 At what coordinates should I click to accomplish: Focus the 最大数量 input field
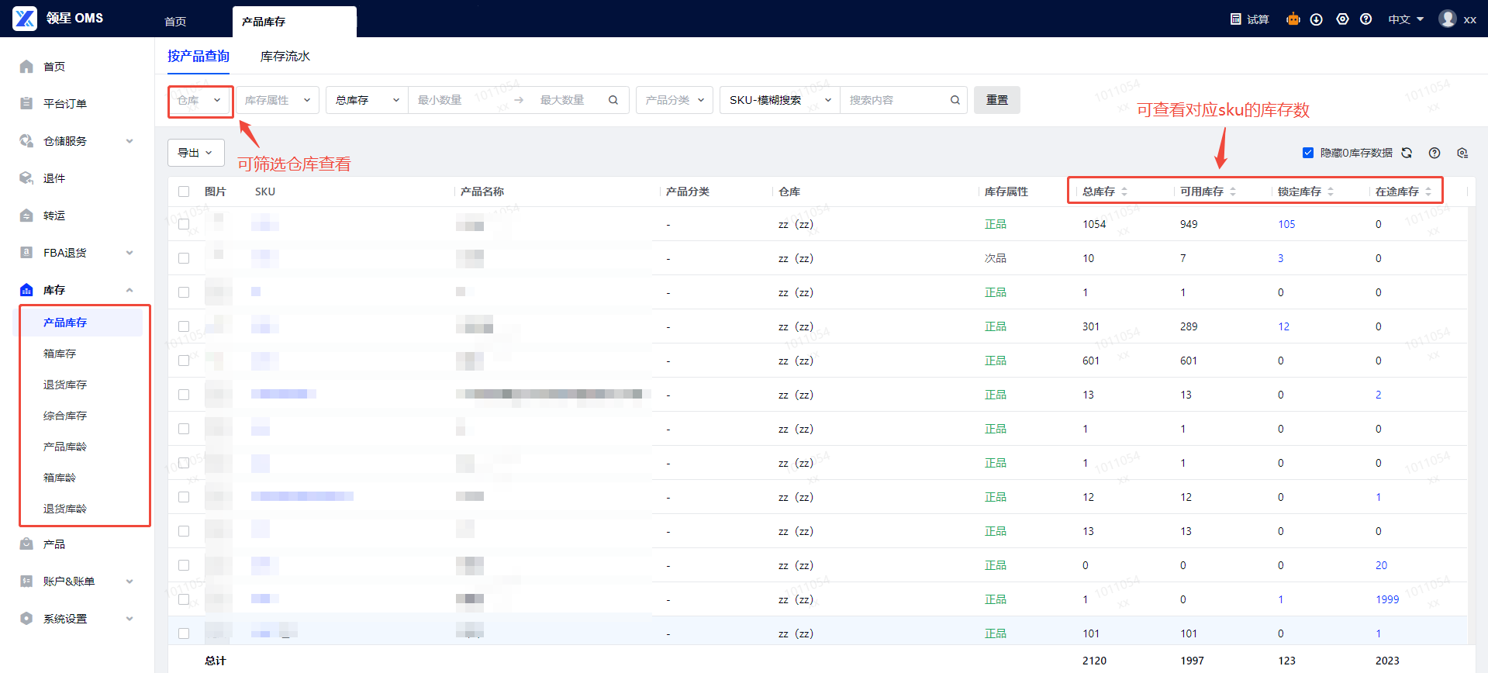(566, 100)
